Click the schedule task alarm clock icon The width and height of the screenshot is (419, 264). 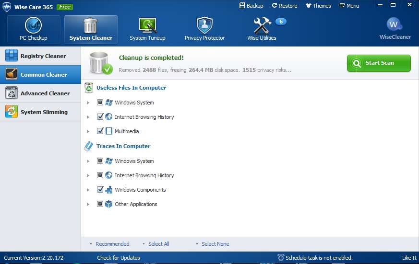(x=281, y=258)
